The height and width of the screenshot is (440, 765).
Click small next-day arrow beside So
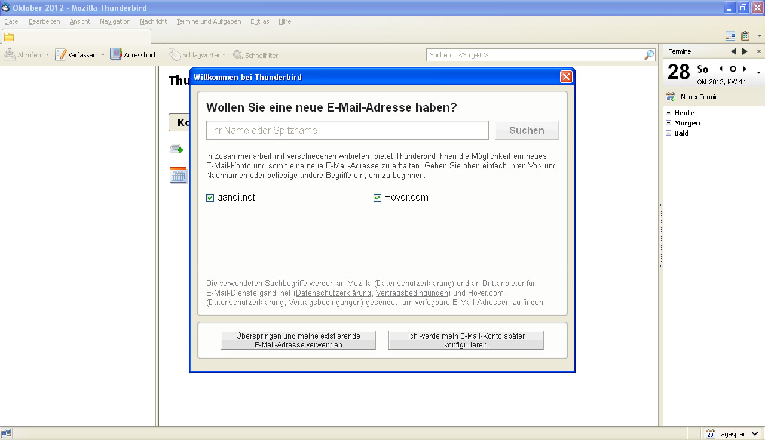coord(745,69)
